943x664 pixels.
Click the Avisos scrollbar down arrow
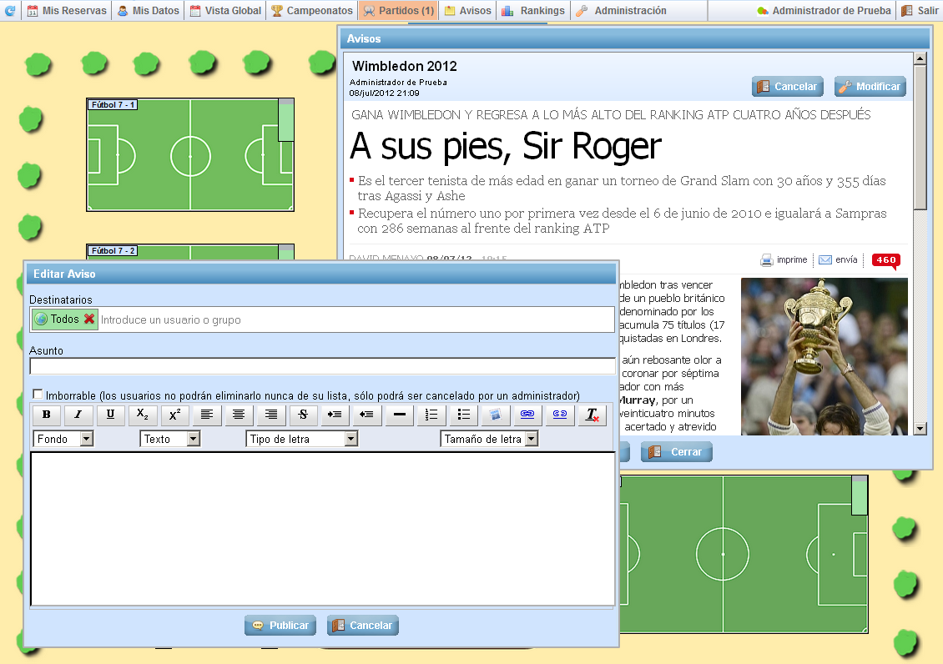[920, 429]
